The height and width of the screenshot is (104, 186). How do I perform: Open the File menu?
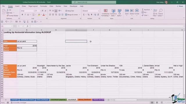(x=3, y=6)
